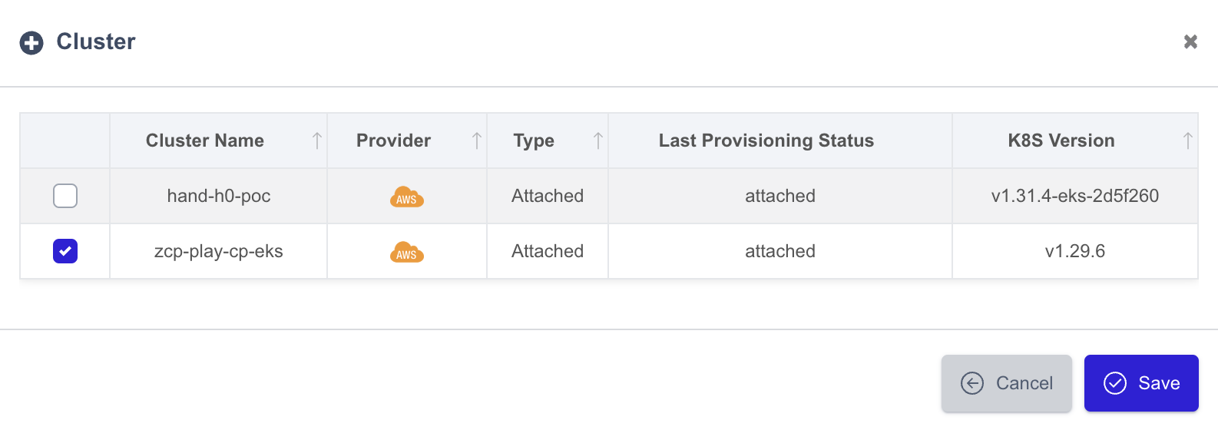Select the zcp-play-cp-eks cluster name
1218x430 pixels.
coord(219,251)
